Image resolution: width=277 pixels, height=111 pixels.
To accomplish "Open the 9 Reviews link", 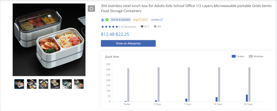I will [x=128, y=27].
